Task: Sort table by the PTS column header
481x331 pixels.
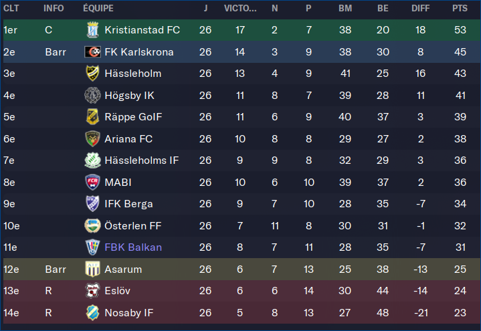Action: click(460, 8)
